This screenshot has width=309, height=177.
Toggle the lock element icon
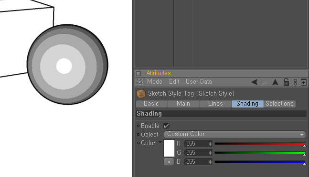(x=286, y=82)
